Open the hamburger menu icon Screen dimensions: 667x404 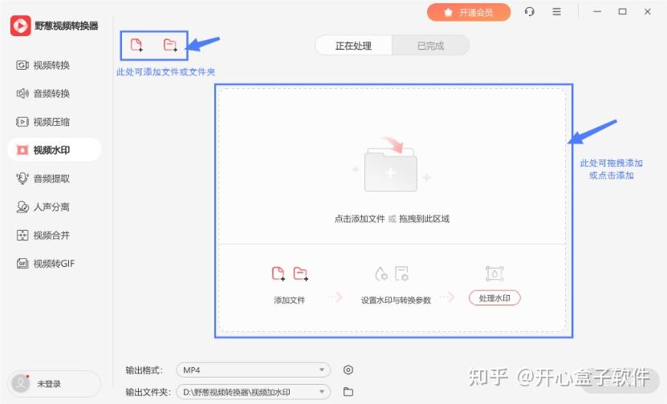pyautogui.click(x=556, y=12)
